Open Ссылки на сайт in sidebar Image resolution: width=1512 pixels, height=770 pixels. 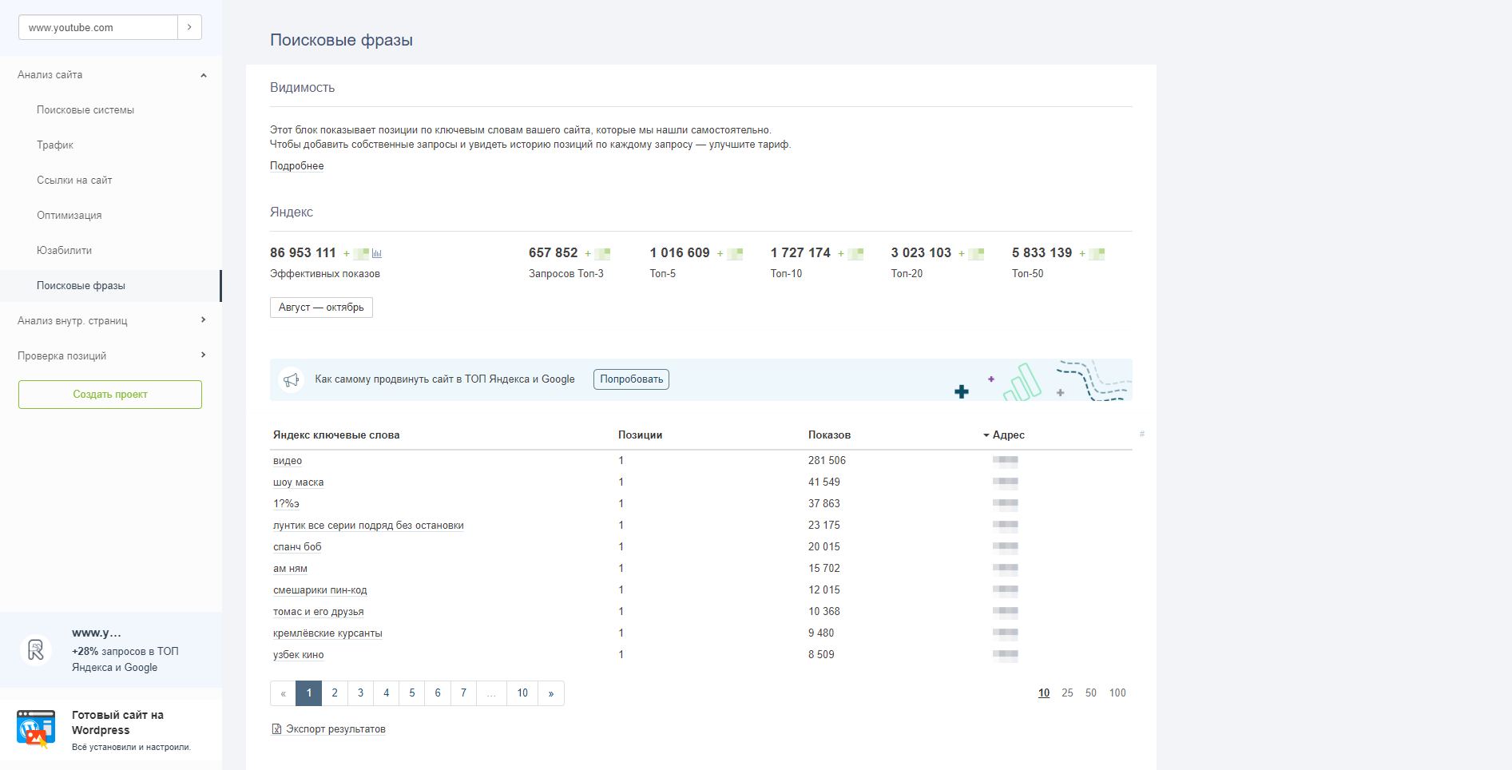[x=74, y=181]
